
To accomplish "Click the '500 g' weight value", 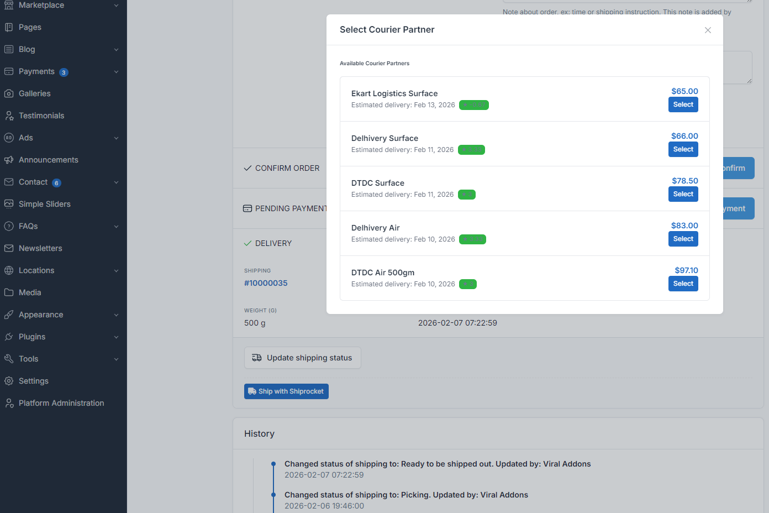I will (255, 323).
